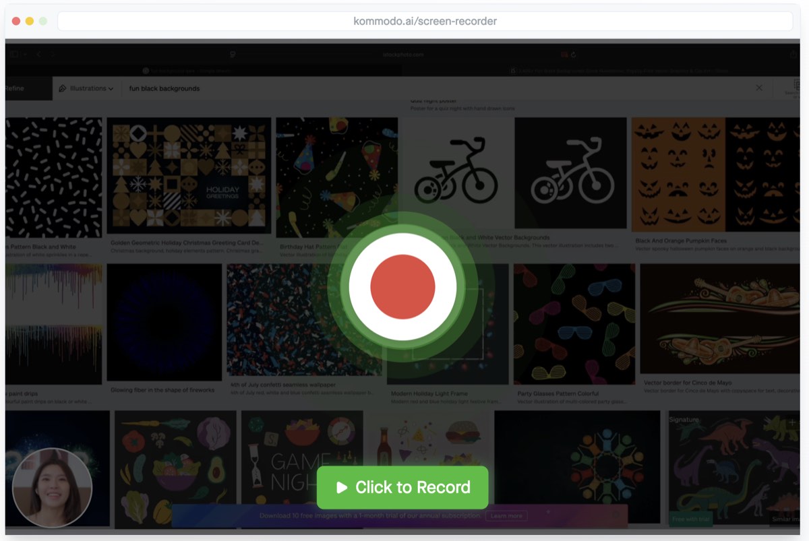Click the sidebar toggle icon at top left
The height and width of the screenshot is (541, 809).
(x=13, y=53)
